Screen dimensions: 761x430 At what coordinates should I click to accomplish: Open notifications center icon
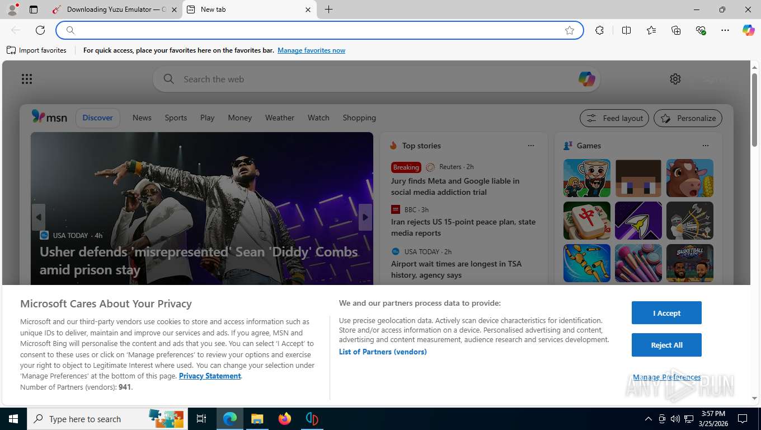(x=743, y=419)
